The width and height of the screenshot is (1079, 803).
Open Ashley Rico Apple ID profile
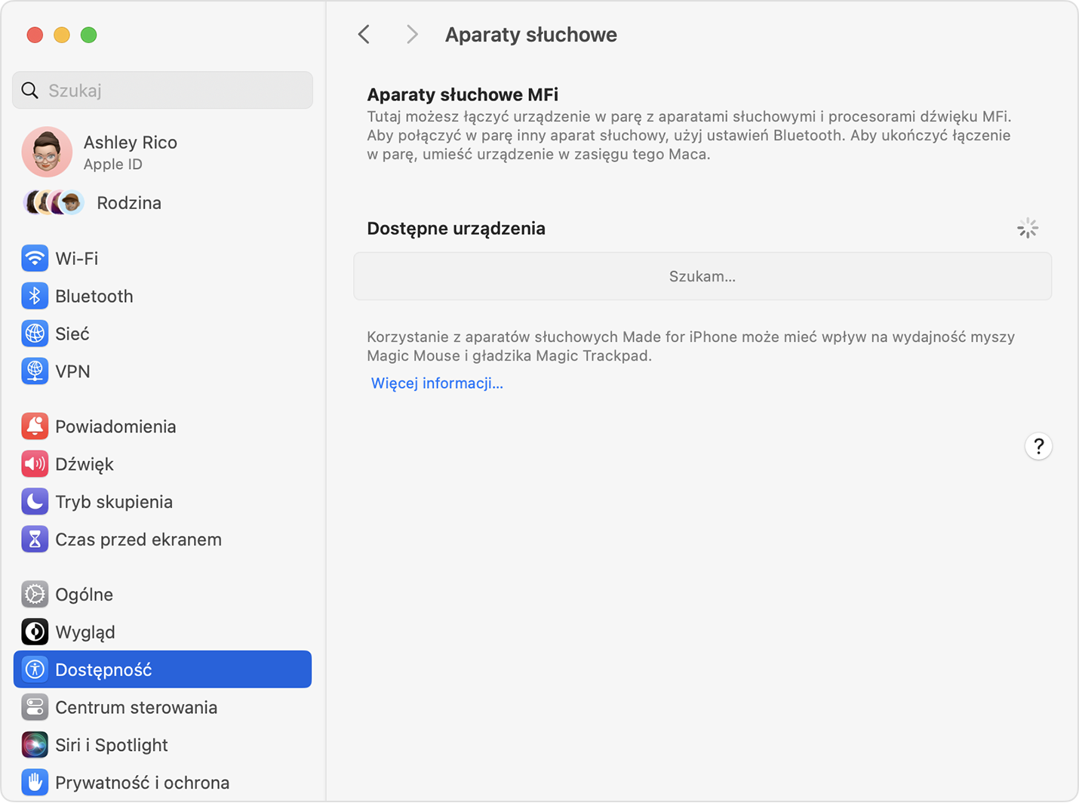tap(130, 152)
